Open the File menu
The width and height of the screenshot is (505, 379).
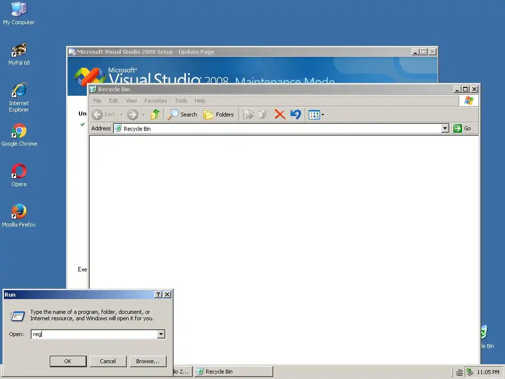(97, 101)
